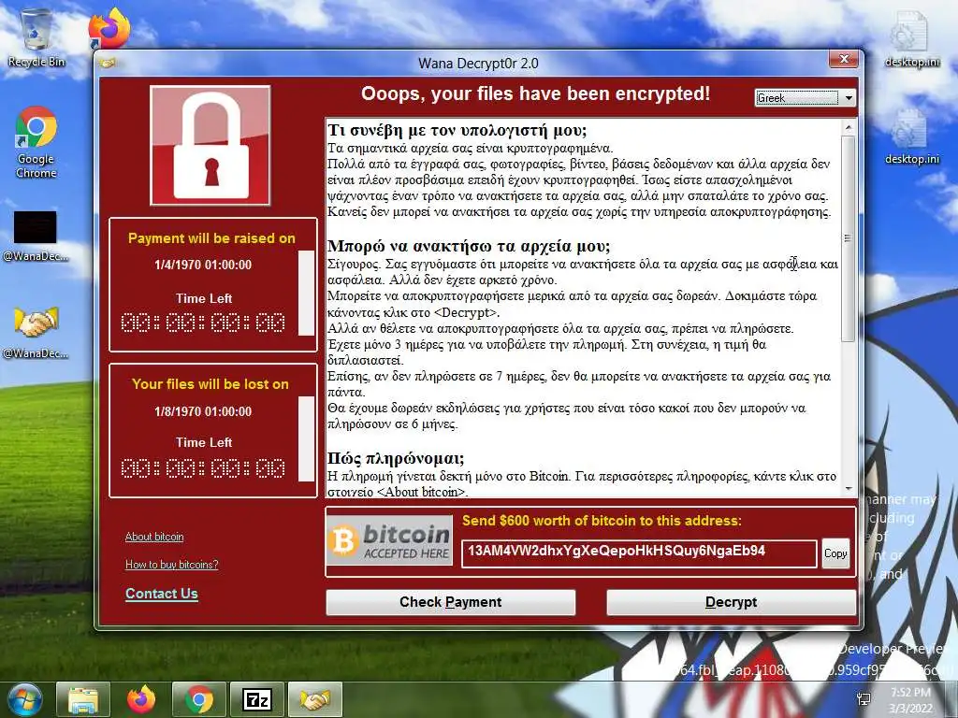Click the Wana Decrypt0r 2.0 title text

tap(478, 63)
